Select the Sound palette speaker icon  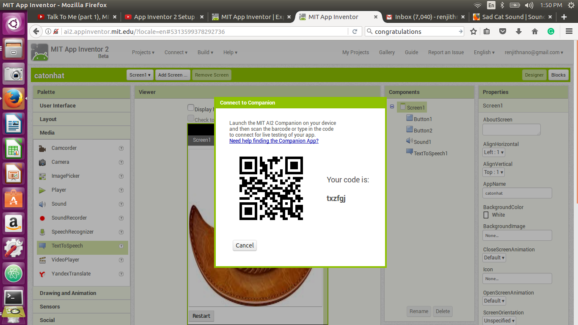[x=42, y=204]
